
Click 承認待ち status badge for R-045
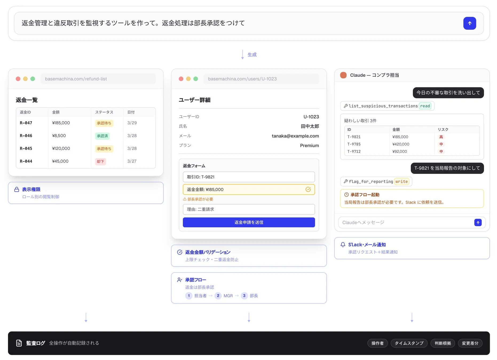tap(104, 149)
